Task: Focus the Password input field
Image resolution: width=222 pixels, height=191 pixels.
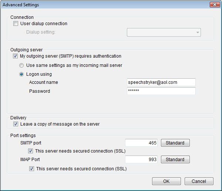Action: (161, 91)
